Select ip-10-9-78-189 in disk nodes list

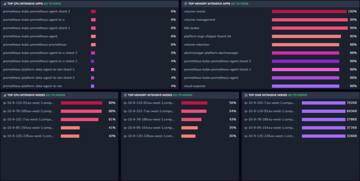coord(270,119)
